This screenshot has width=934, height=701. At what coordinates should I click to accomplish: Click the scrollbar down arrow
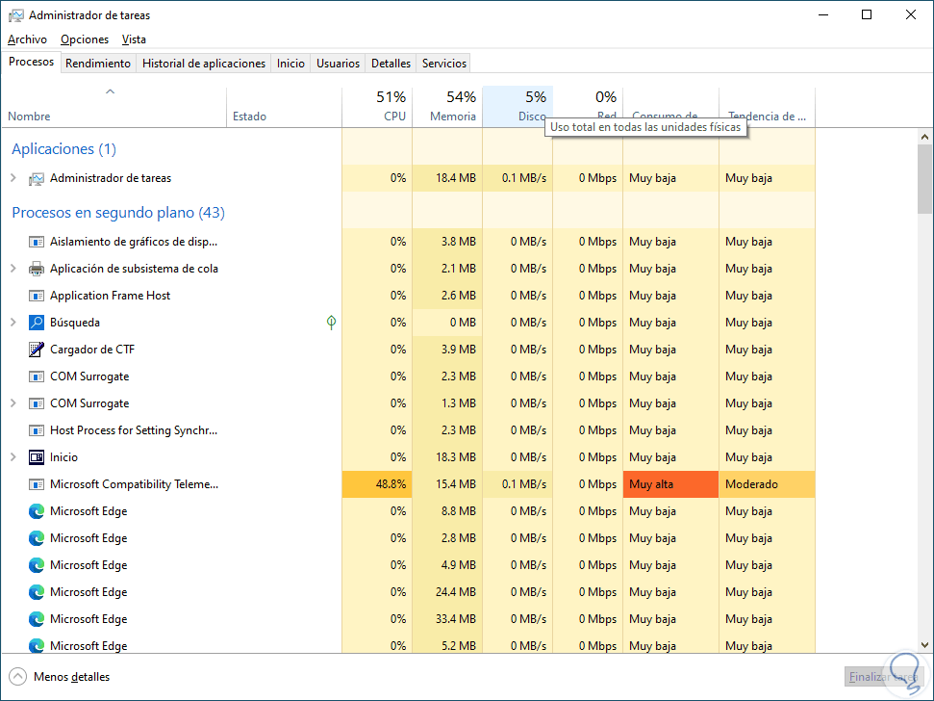point(924,645)
